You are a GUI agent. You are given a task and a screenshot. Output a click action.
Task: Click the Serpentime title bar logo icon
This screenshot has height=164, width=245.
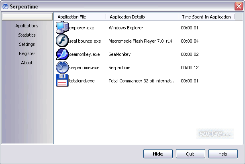pos(5,6)
